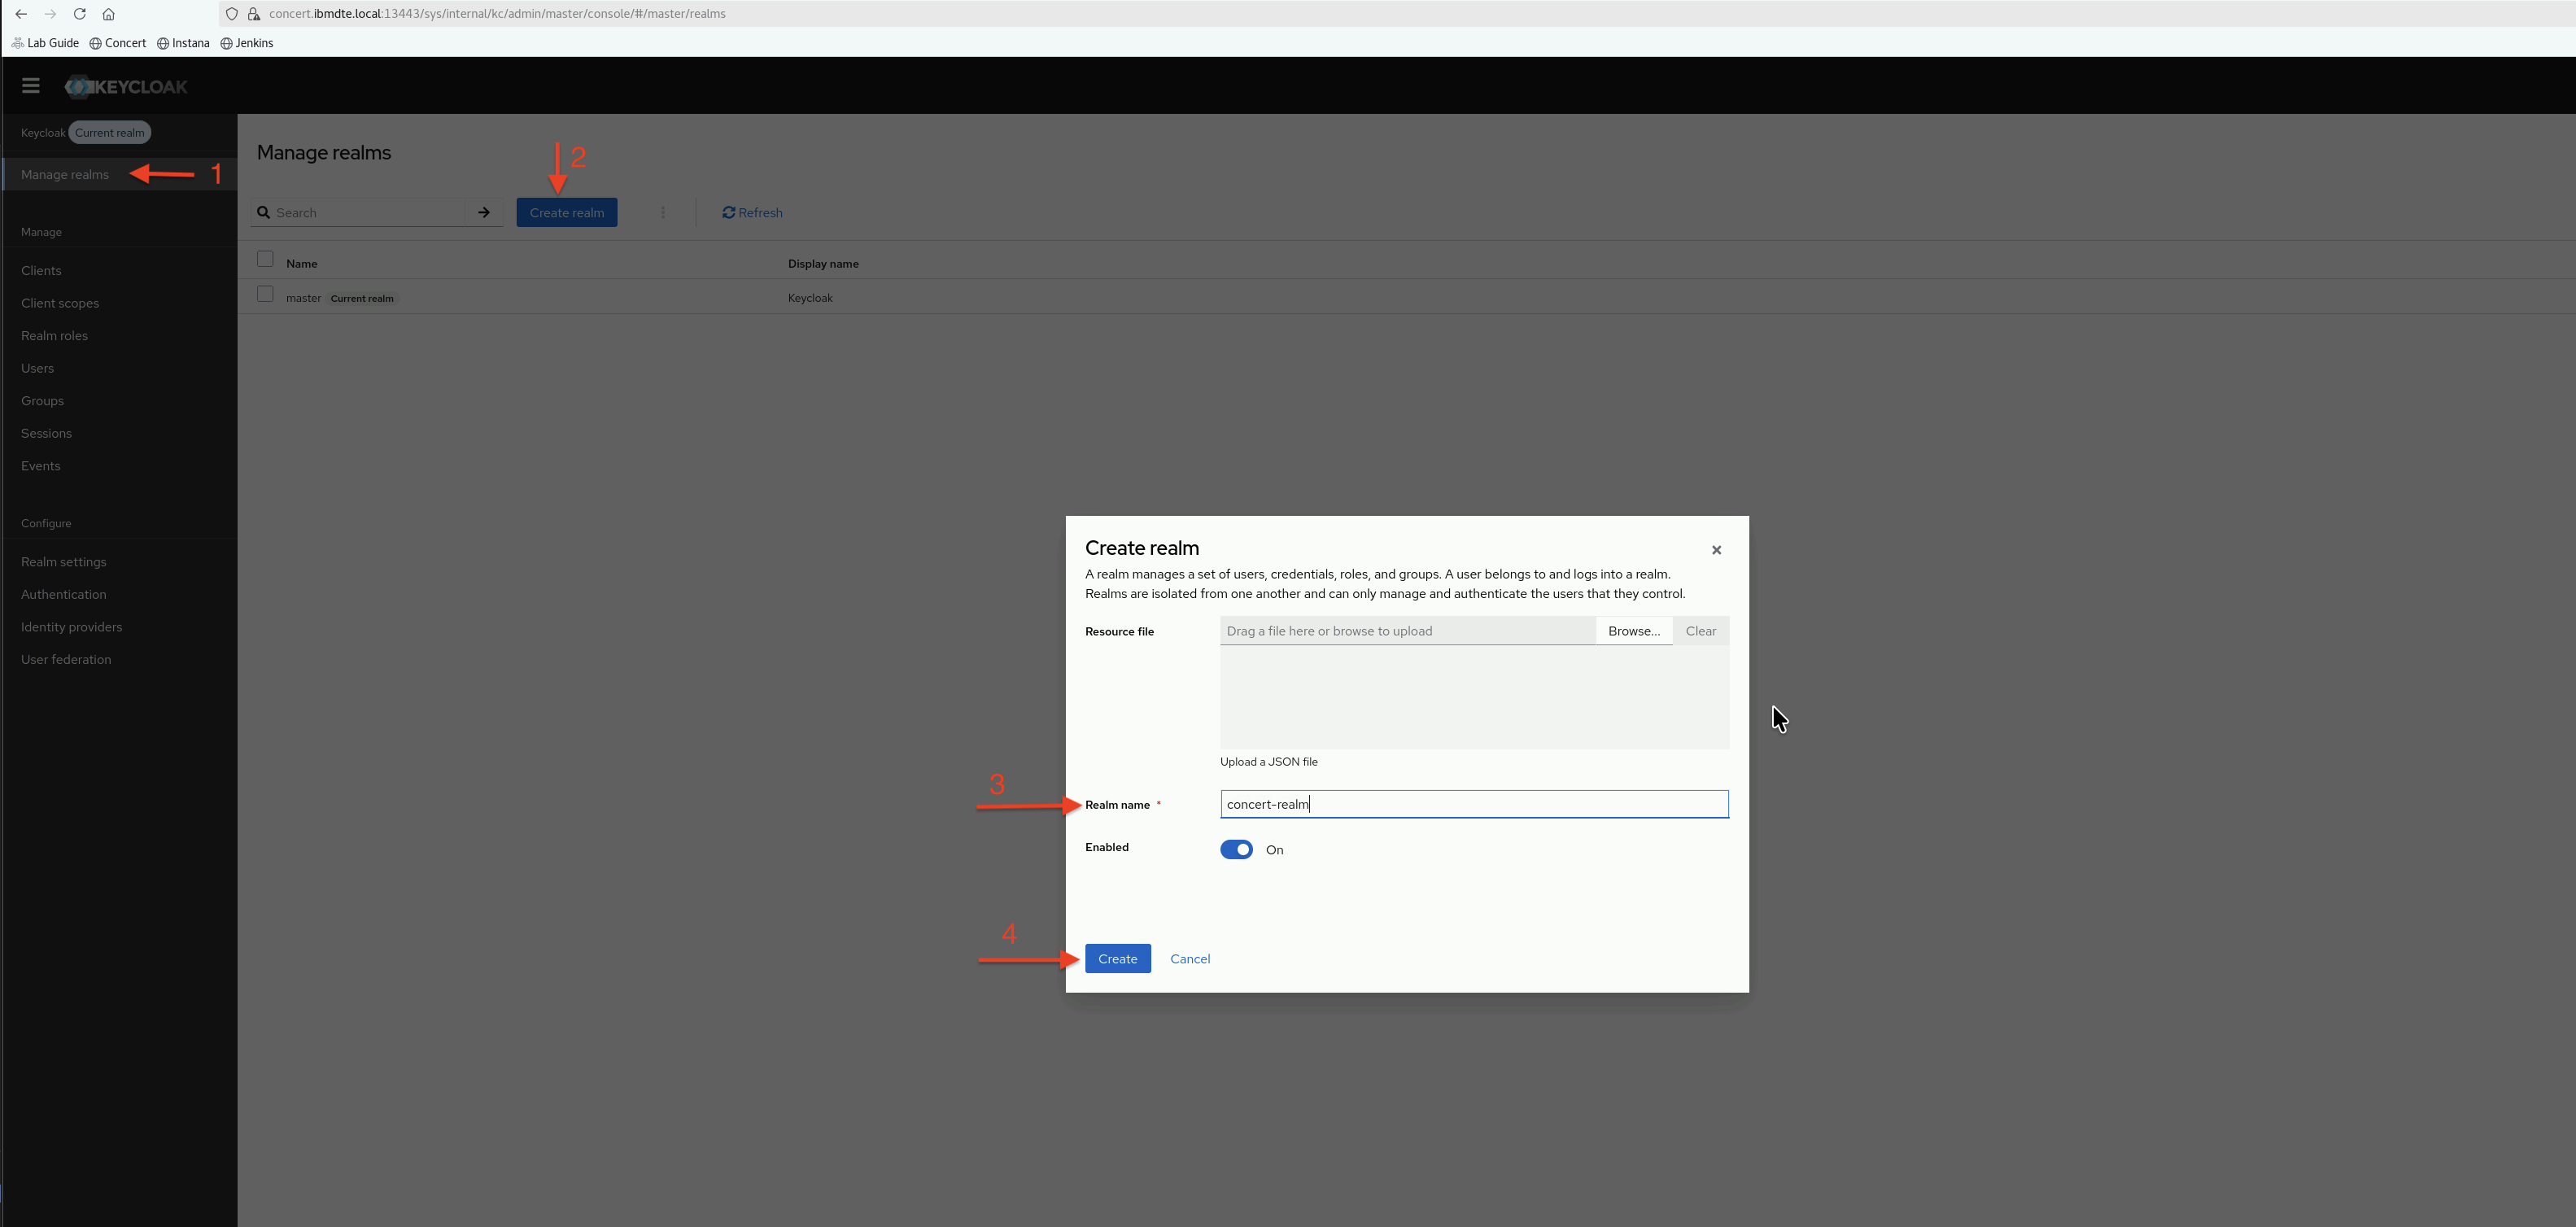
Task: Close the Create realm dialog with X
Action: click(1716, 550)
